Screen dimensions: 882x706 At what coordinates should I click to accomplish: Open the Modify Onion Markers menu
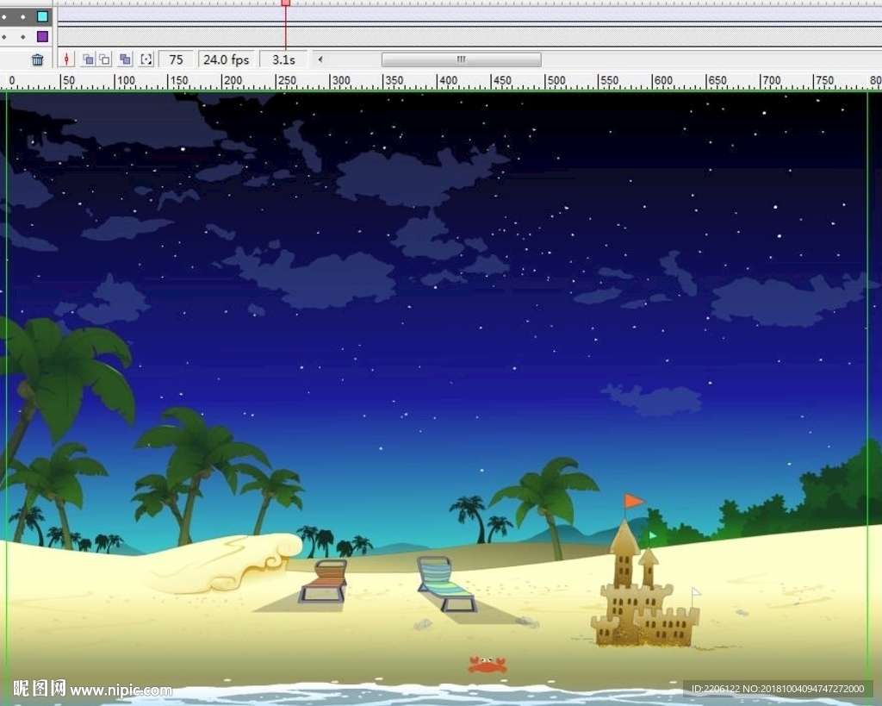click(146, 59)
